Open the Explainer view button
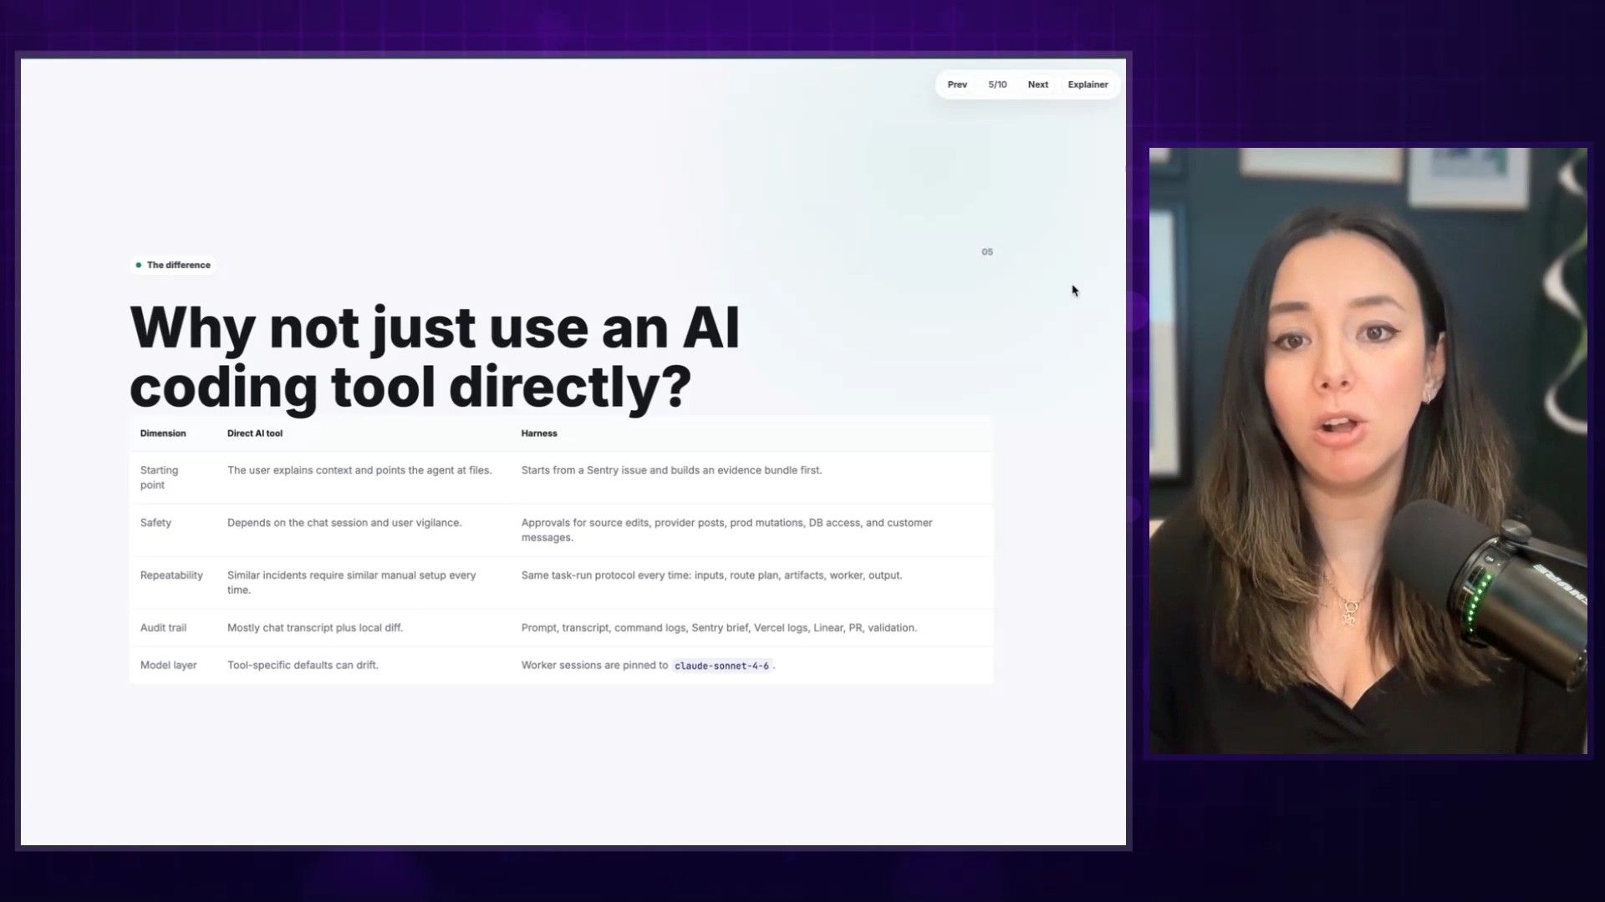The image size is (1605, 902). click(1088, 84)
